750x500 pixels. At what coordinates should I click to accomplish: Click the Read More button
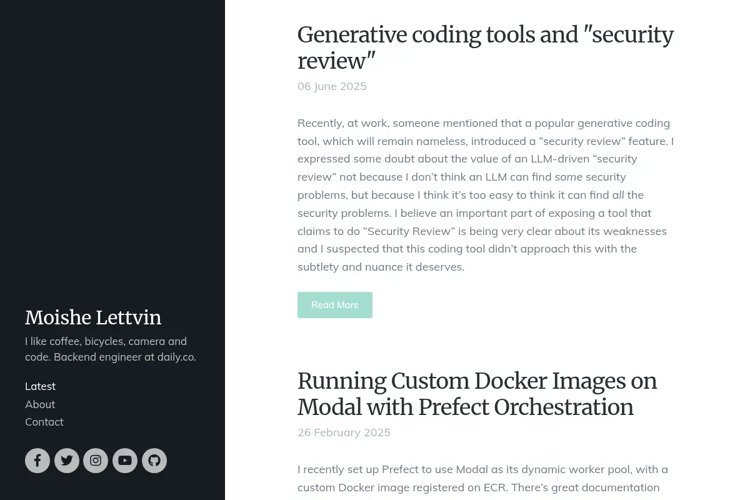[x=335, y=305]
